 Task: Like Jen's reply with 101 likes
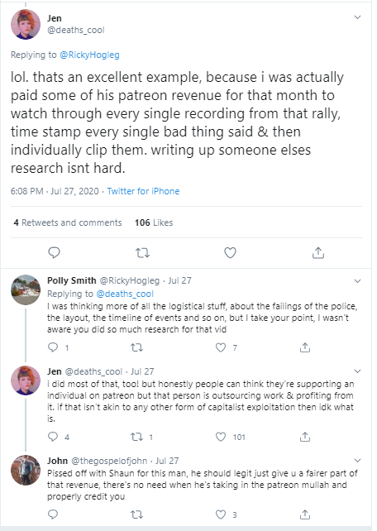(221, 437)
